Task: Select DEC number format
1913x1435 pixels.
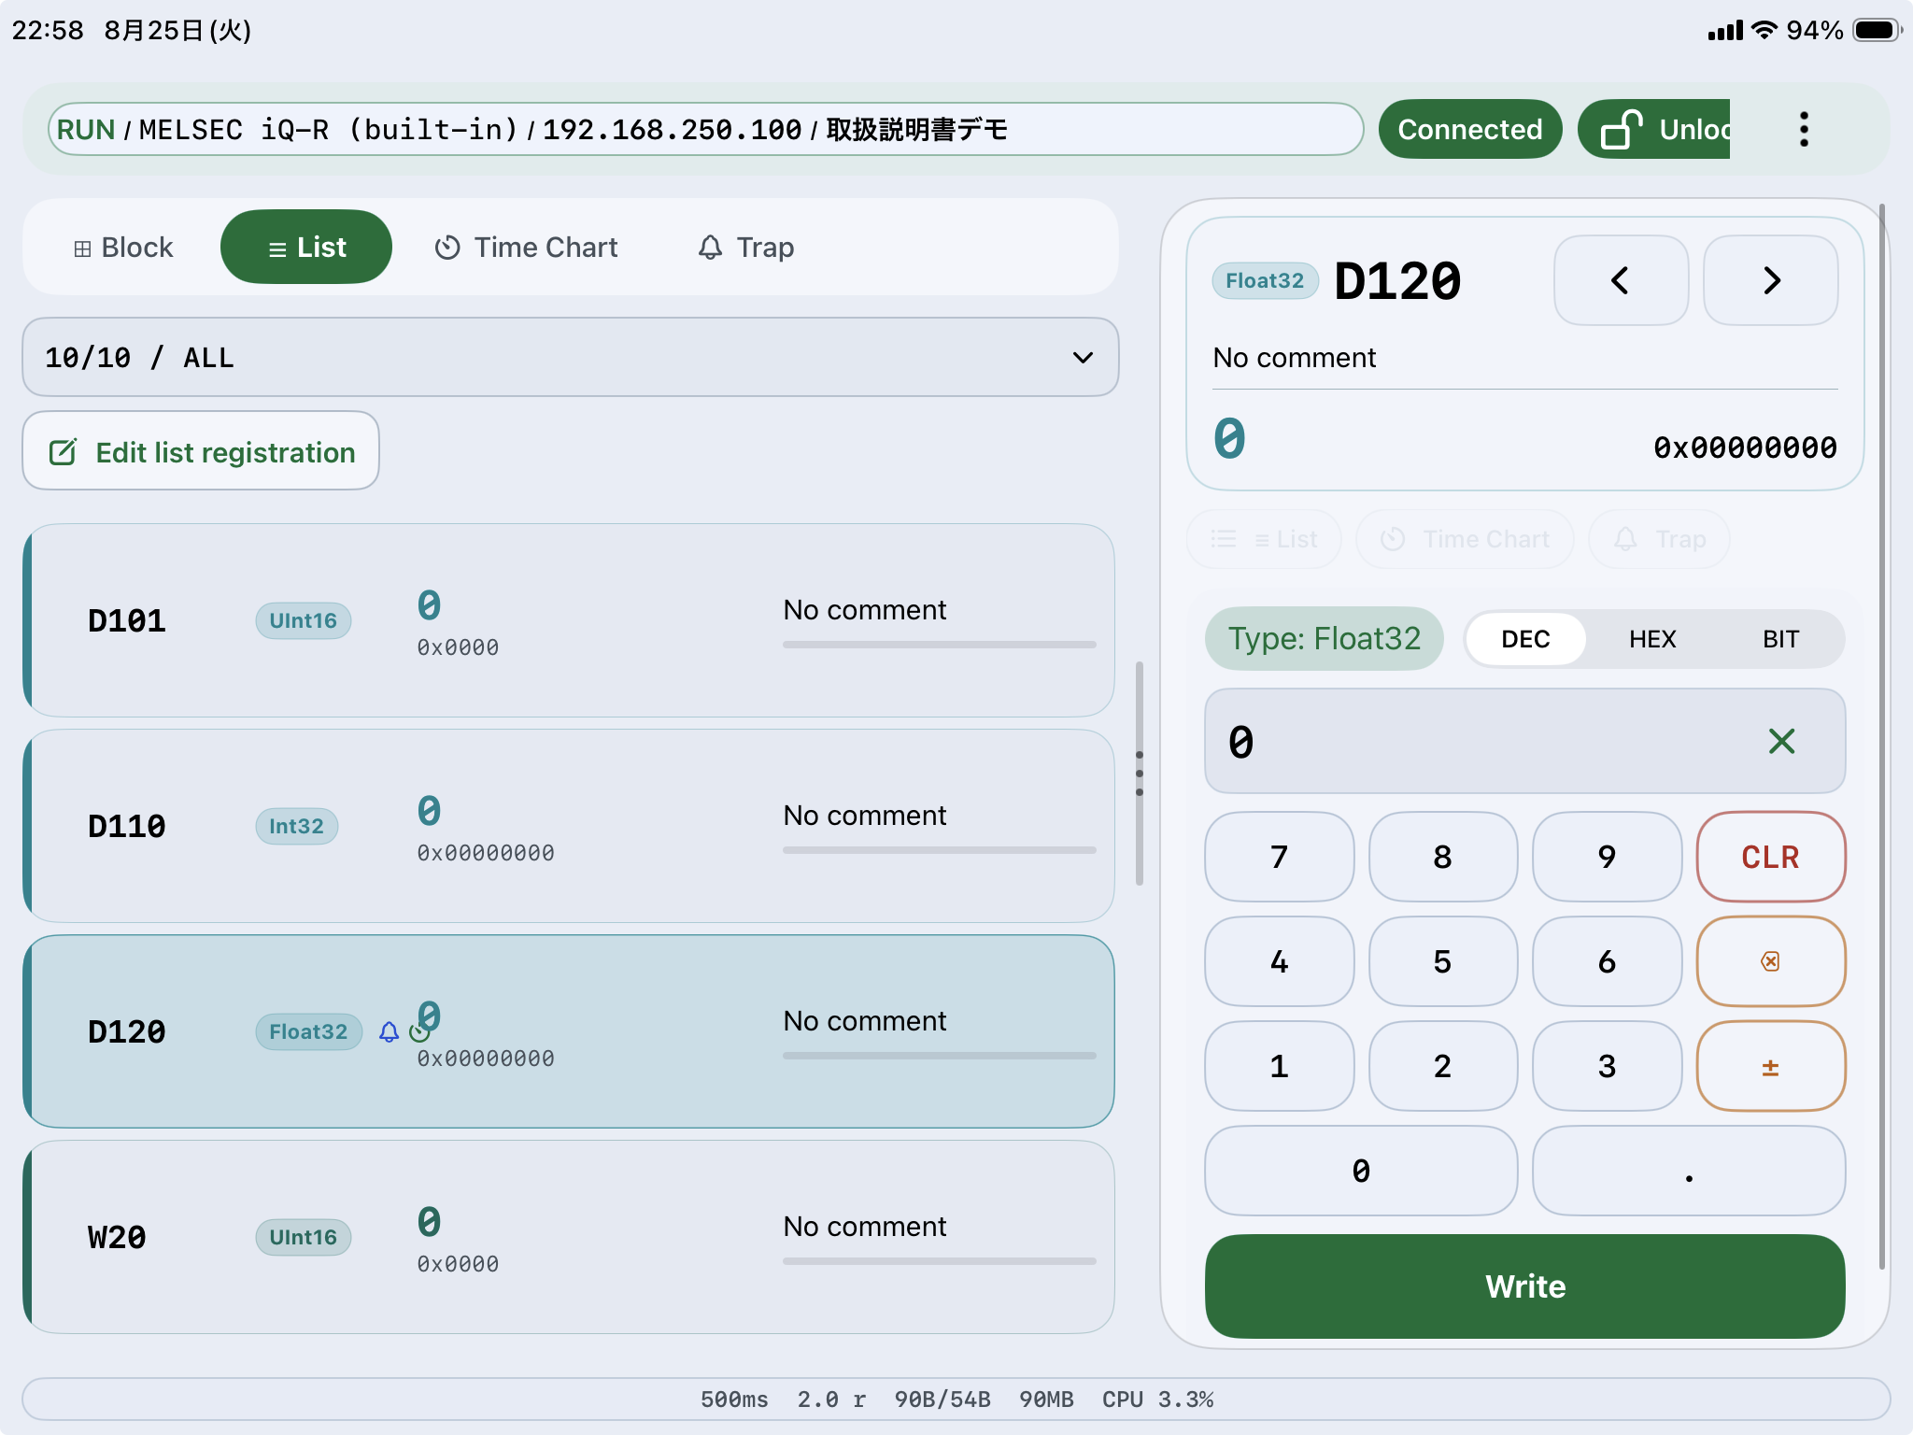Action: click(x=1525, y=639)
